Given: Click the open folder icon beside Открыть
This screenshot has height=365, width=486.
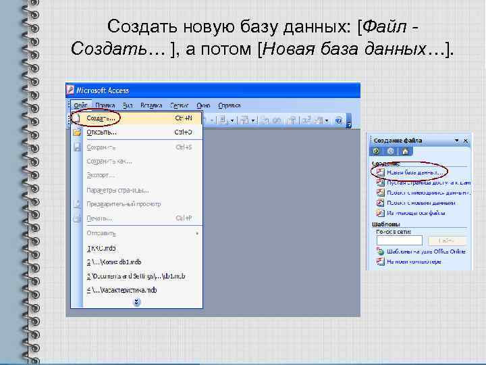Looking at the screenshot, I should (x=77, y=132).
